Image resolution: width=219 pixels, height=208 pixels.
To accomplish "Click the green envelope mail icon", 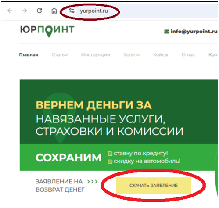I will tap(167, 32).
